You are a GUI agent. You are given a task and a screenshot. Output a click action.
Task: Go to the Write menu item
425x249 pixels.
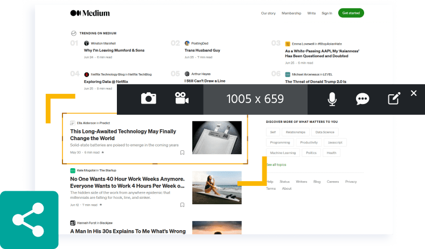click(x=311, y=13)
